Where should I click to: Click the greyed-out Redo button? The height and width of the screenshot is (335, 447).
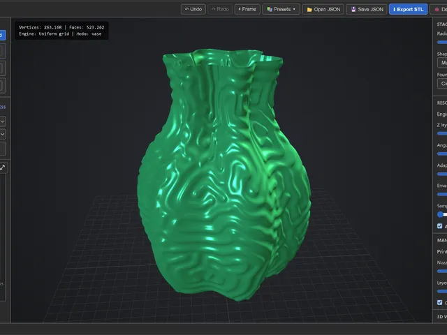click(220, 9)
